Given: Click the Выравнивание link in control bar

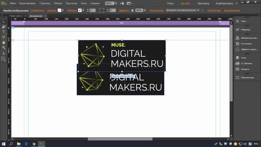Looking at the screenshot, I should (x=232, y=11).
